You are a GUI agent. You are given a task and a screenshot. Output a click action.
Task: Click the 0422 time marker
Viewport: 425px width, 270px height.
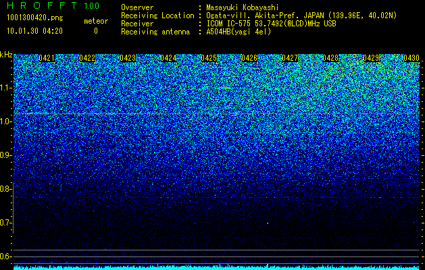tap(87, 58)
